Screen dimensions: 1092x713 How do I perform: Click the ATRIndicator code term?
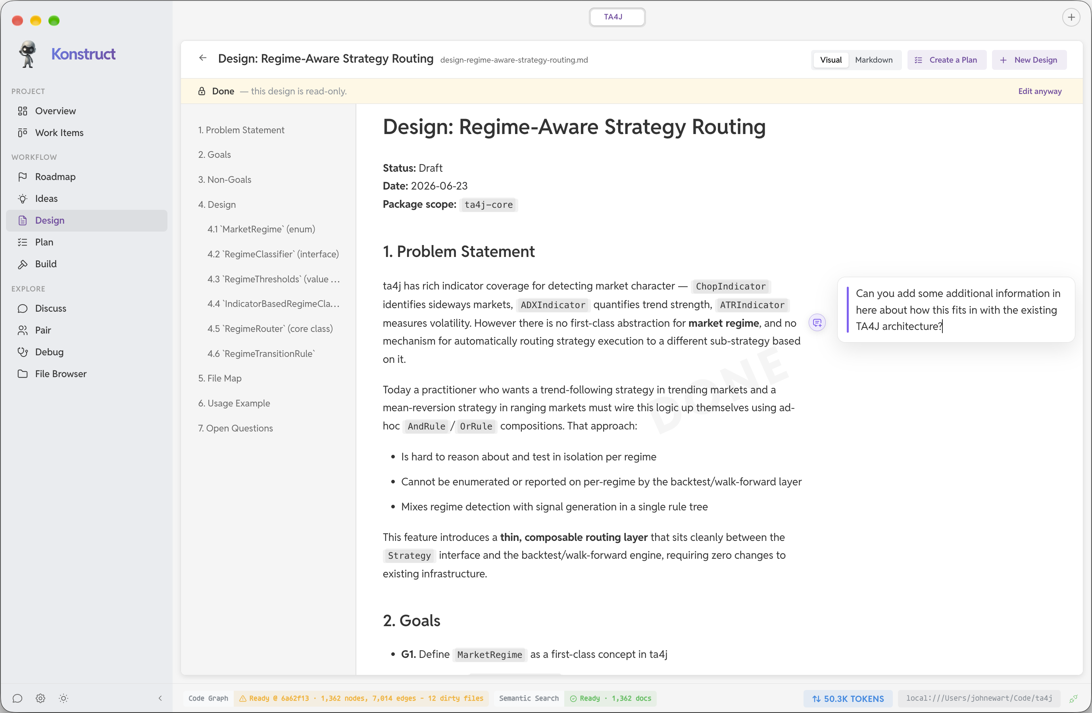pos(752,305)
